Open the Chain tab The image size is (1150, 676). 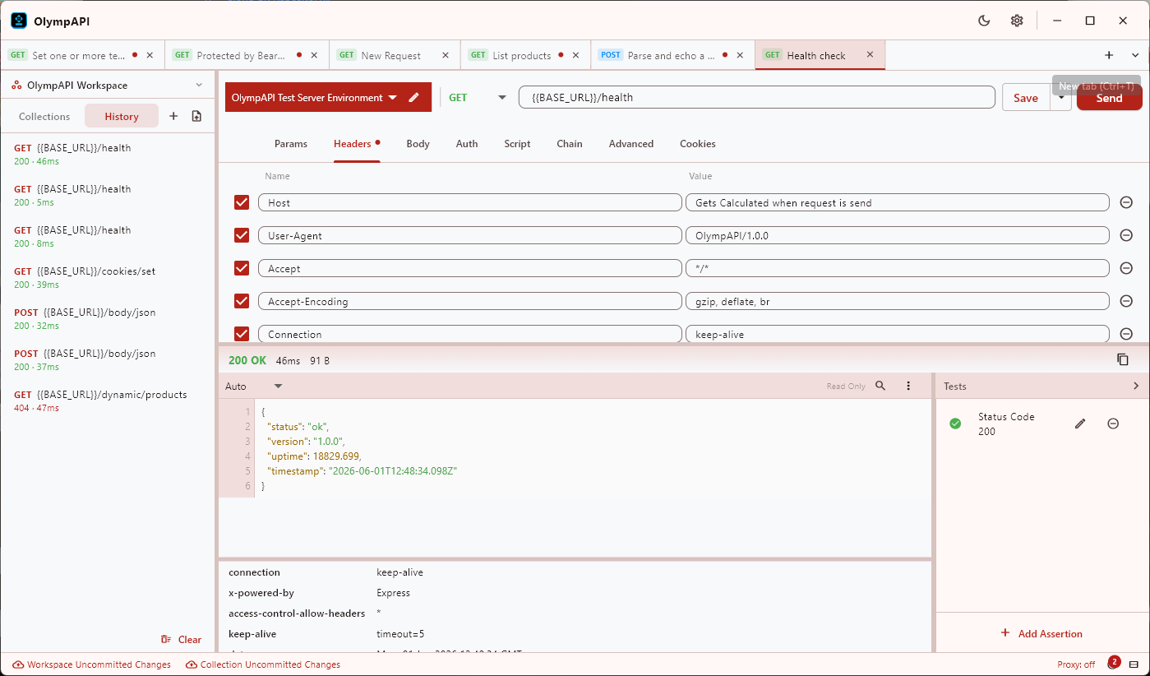[x=569, y=143]
